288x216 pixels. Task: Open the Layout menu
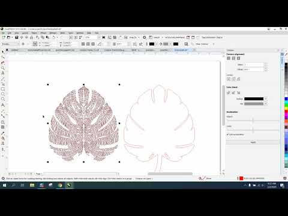(x=25, y=33)
